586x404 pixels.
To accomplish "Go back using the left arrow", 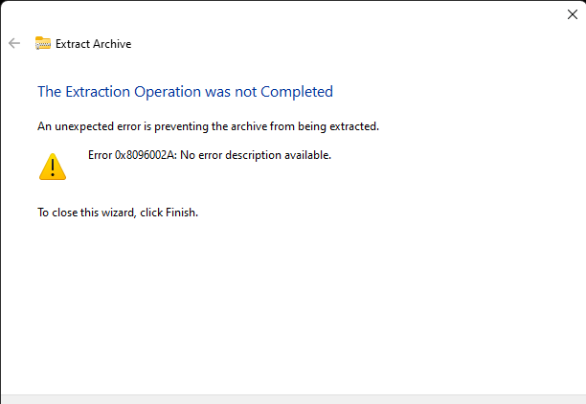I will click(14, 43).
